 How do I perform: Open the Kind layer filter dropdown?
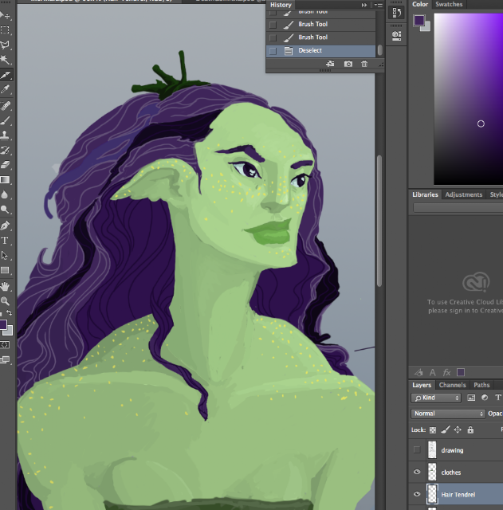pos(436,398)
